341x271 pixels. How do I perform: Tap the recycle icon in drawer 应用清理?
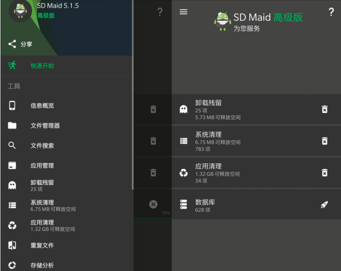(12, 225)
